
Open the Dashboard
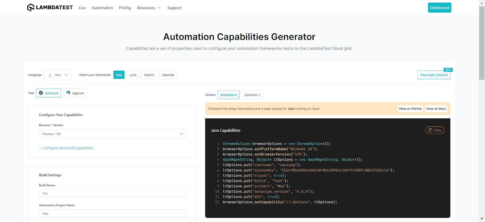tap(440, 8)
